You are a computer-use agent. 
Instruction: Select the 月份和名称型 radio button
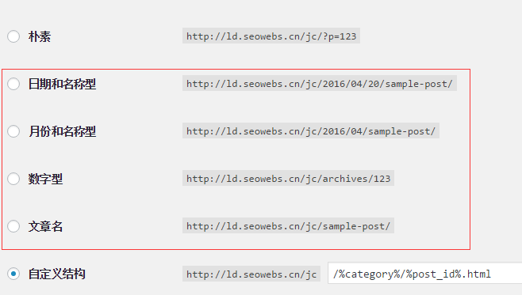13,131
